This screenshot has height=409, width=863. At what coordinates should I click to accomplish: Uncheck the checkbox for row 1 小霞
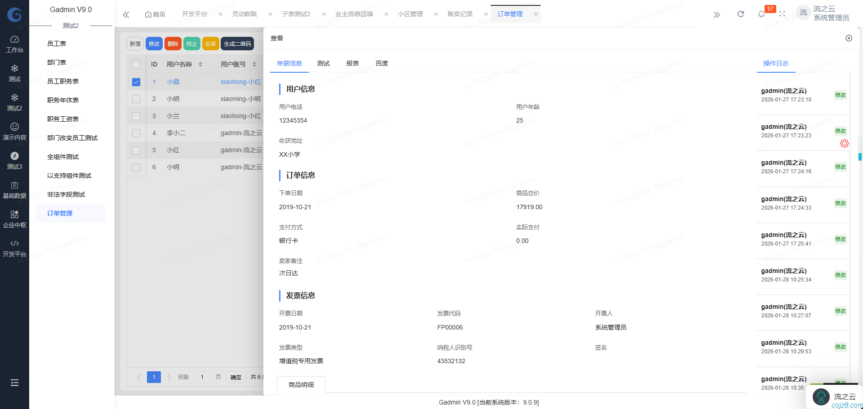[x=136, y=82]
